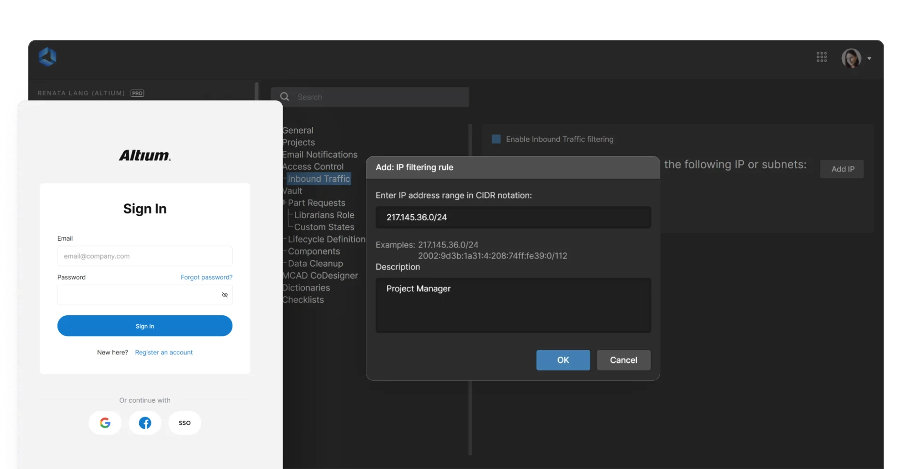
Task: Open Access Control settings
Action: point(313,167)
